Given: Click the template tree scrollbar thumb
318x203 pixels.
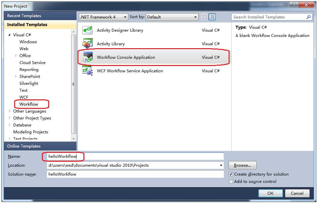Looking at the screenshot, I should [x=74, y=84].
